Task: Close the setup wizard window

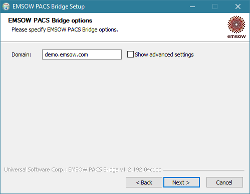Action: (x=238, y=6)
